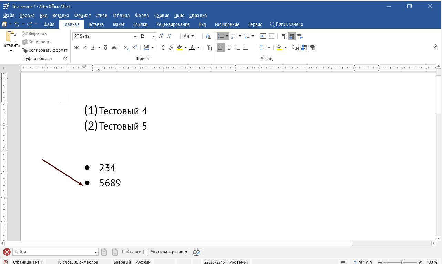The image size is (442, 264).
Task: Apply paragraph background color bucket
Action: click(279, 48)
